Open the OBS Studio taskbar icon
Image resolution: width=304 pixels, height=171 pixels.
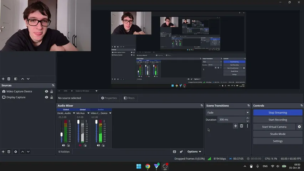click(165, 166)
